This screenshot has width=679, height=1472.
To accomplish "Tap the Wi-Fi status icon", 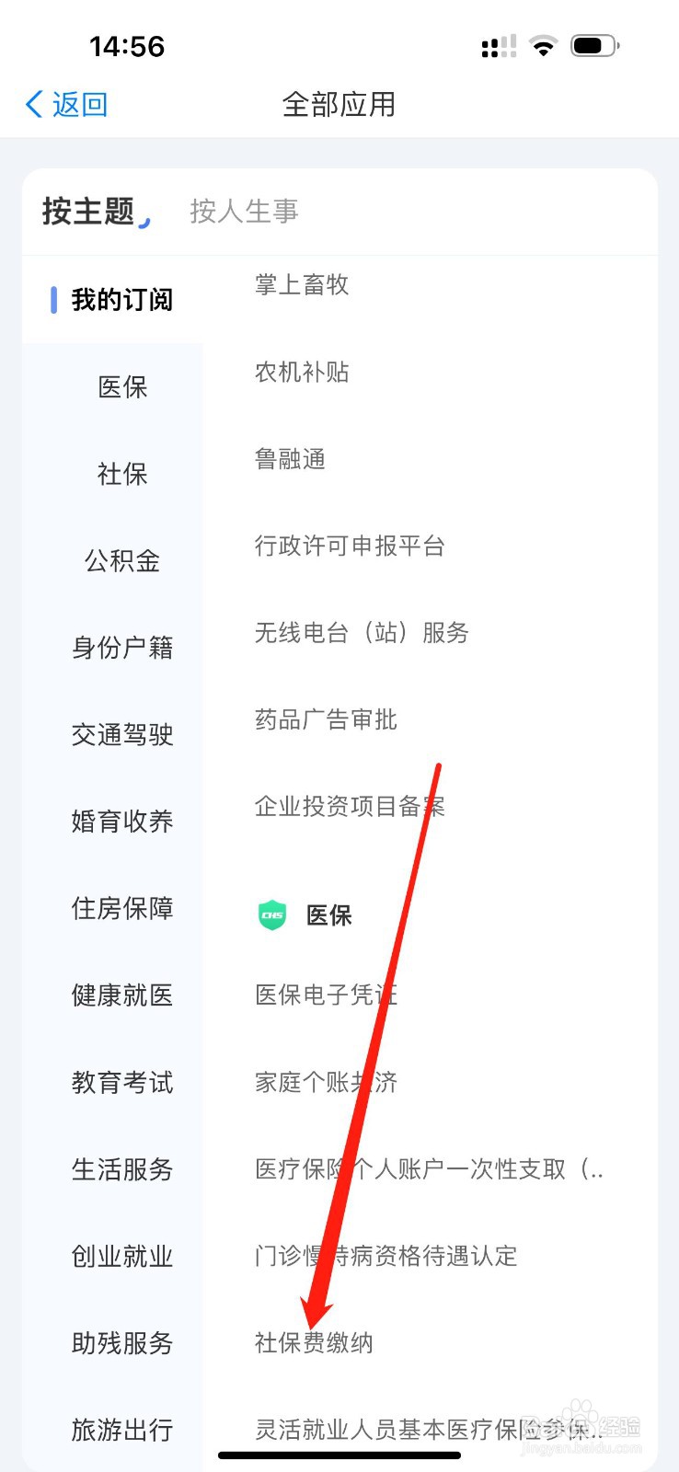I will click(x=543, y=46).
